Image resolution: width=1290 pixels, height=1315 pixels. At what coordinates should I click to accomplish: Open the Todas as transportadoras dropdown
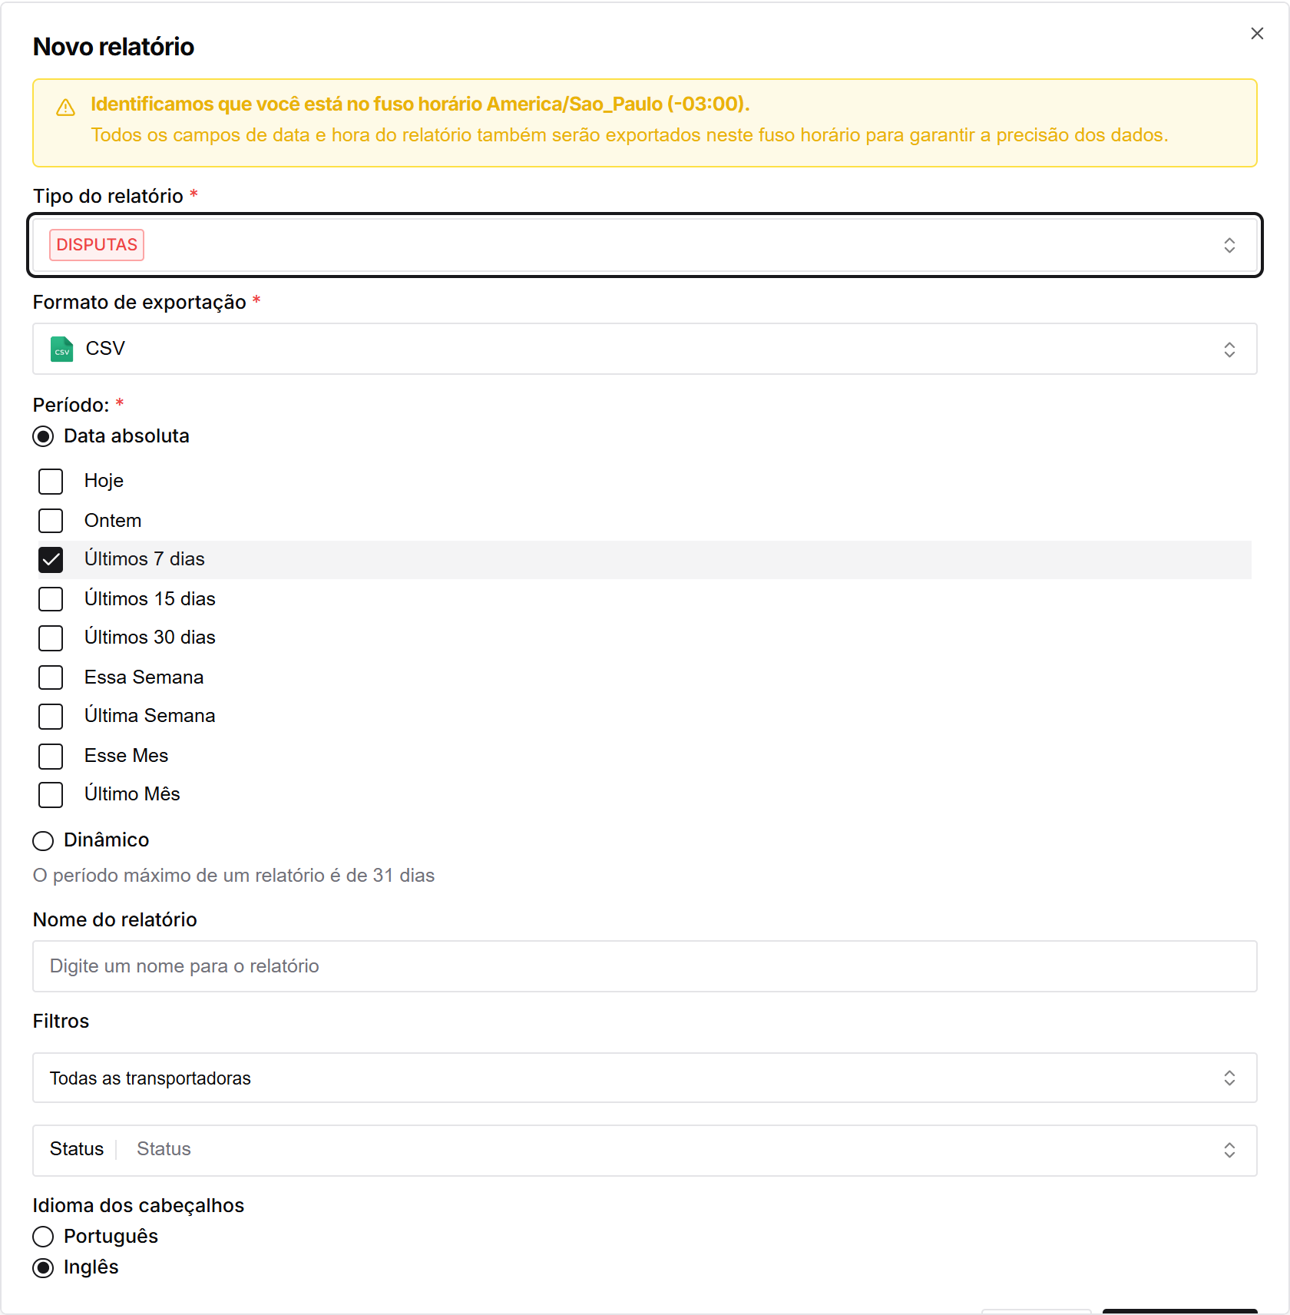[x=645, y=1078]
